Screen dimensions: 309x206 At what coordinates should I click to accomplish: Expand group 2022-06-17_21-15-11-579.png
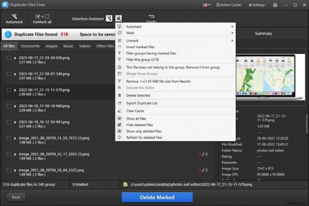click(15, 90)
